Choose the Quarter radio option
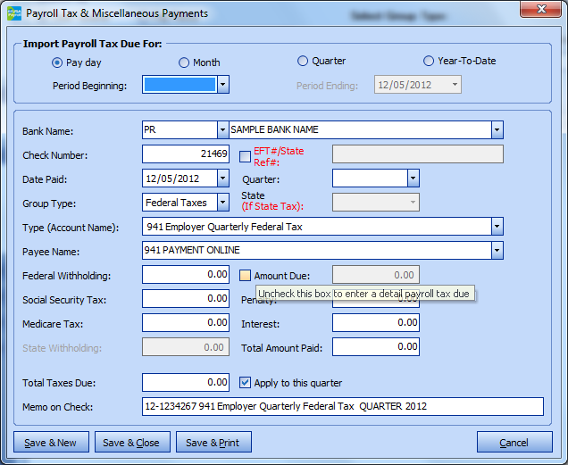 click(x=303, y=62)
